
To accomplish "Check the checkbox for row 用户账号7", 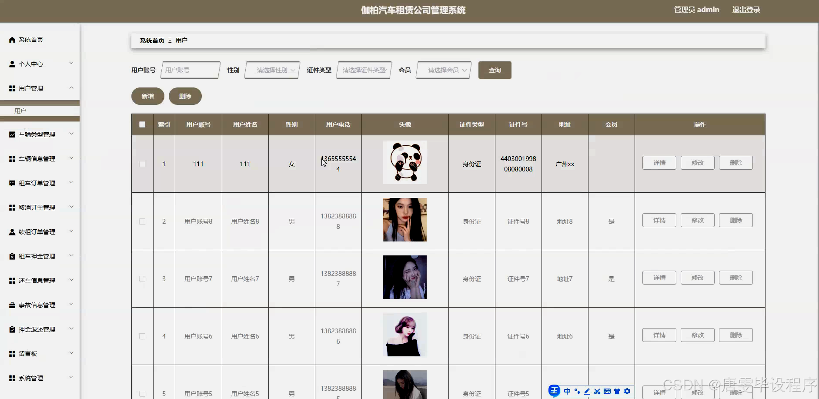I will coord(142,279).
